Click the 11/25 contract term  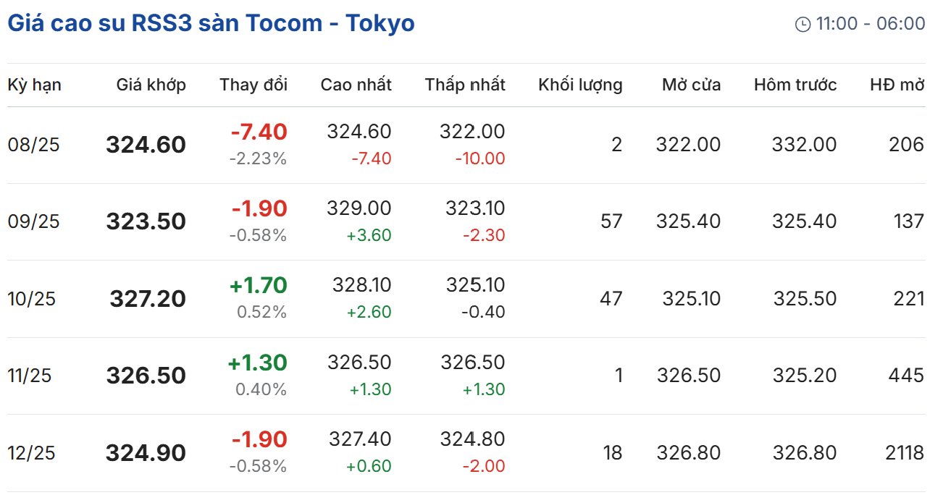coord(30,376)
